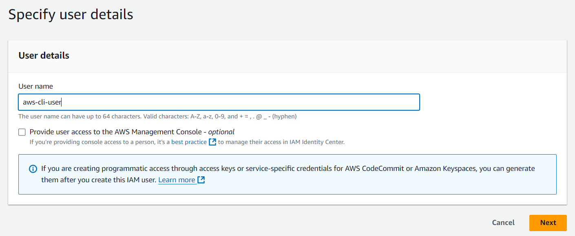Tick the AWS Management Console access checkbox

coord(22,132)
